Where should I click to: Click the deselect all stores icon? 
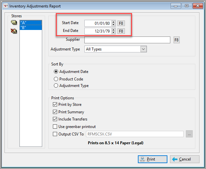14,31
